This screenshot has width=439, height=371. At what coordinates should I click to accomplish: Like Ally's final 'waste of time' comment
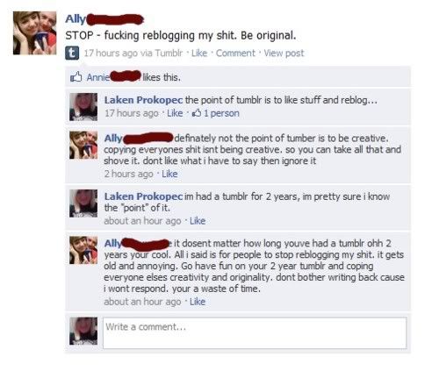198,302
